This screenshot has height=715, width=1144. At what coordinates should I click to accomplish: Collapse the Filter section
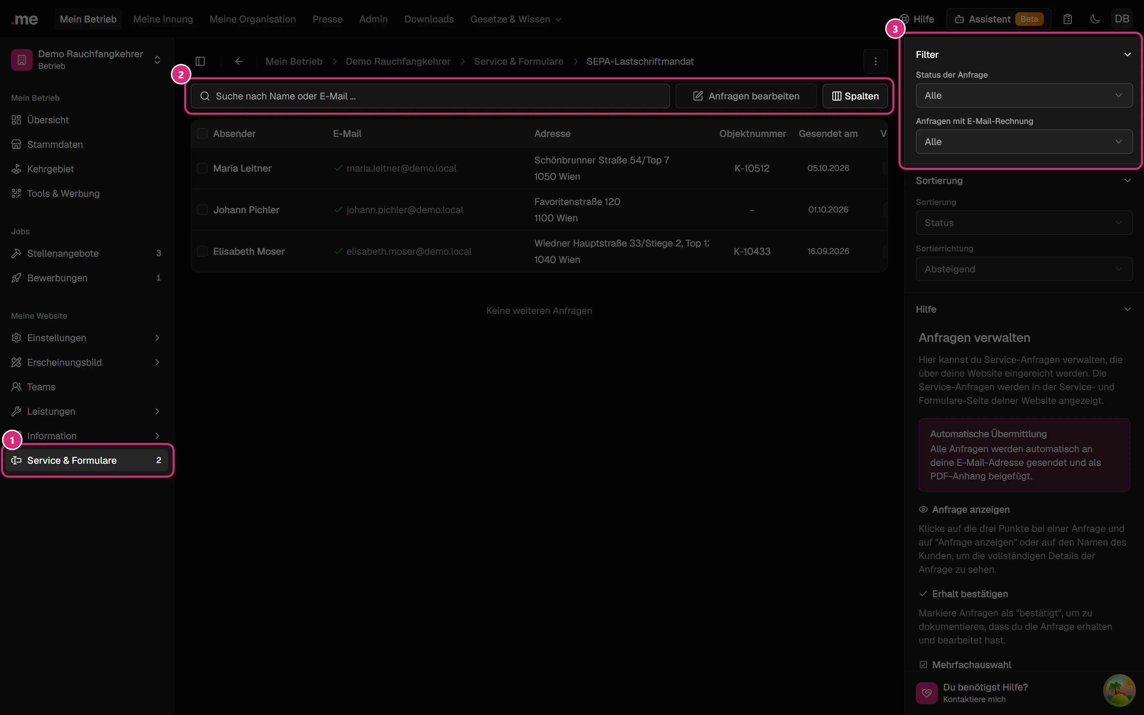[x=1127, y=55]
